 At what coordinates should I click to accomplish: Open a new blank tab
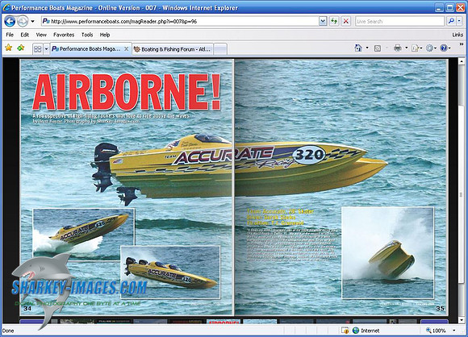220,49
